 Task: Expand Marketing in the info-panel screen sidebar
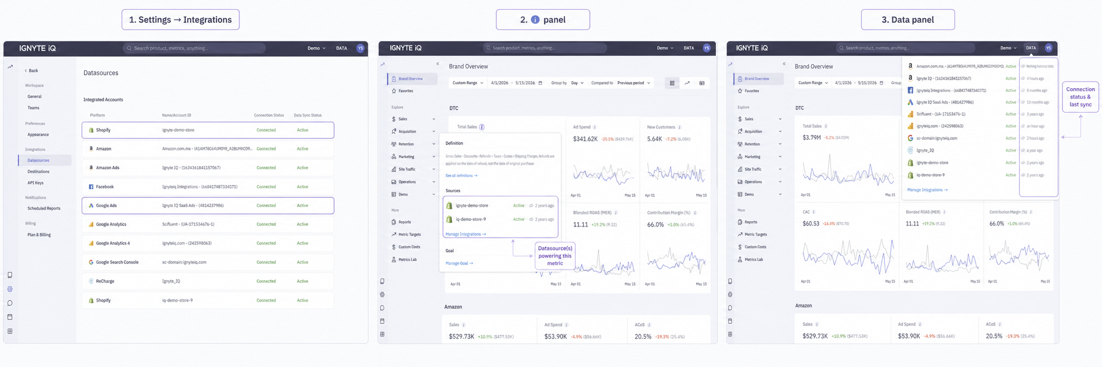(413, 157)
